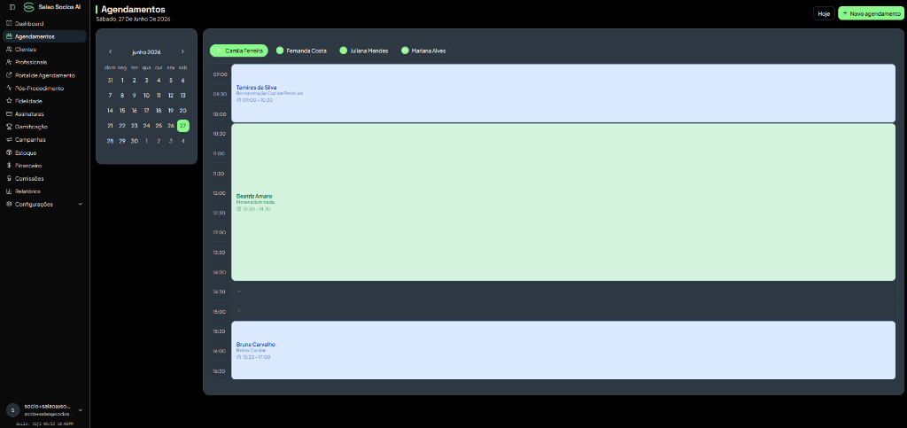Switch to the Mariana Alves tab
The width and height of the screenshot is (907, 428).
pos(424,51)
